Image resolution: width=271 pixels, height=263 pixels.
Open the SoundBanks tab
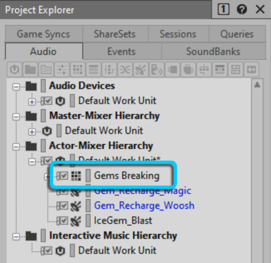click(x=213, y=52)
